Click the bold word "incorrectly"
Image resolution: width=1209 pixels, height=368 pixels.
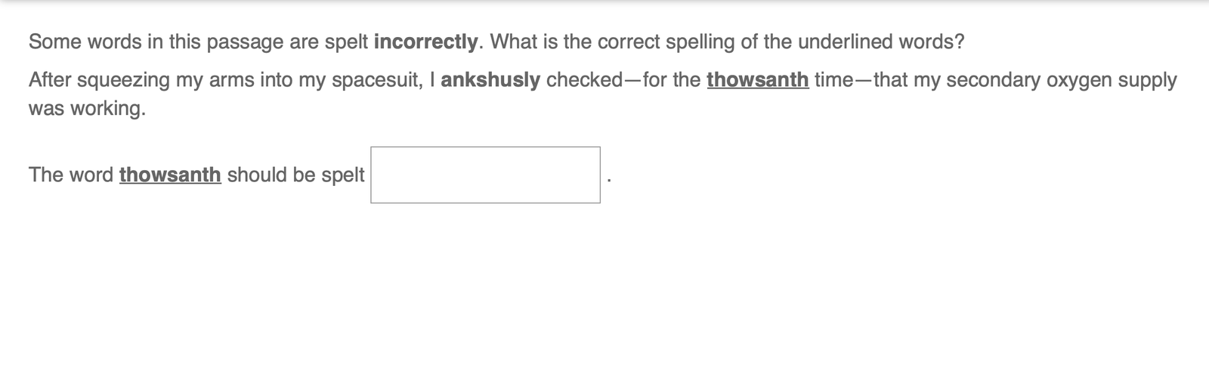pos(425,42)
